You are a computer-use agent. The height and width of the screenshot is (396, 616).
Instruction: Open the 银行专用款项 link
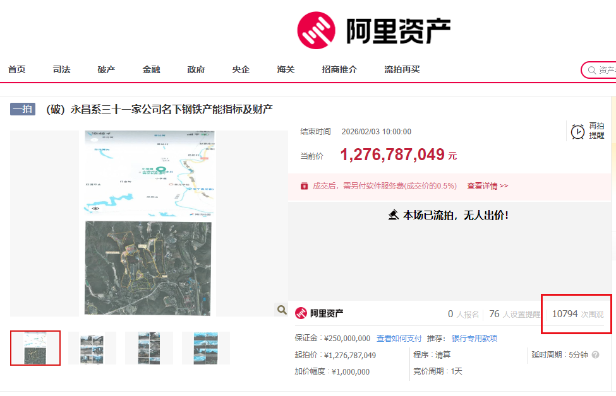click(x=474, y=339)
